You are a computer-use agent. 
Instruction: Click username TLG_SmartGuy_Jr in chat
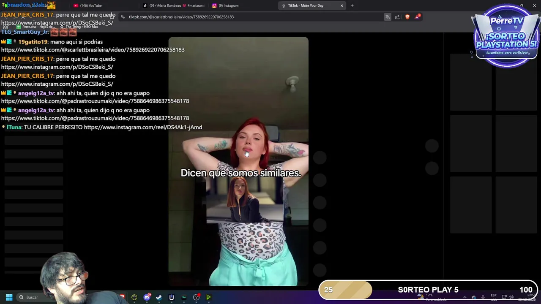coord(25,32)
